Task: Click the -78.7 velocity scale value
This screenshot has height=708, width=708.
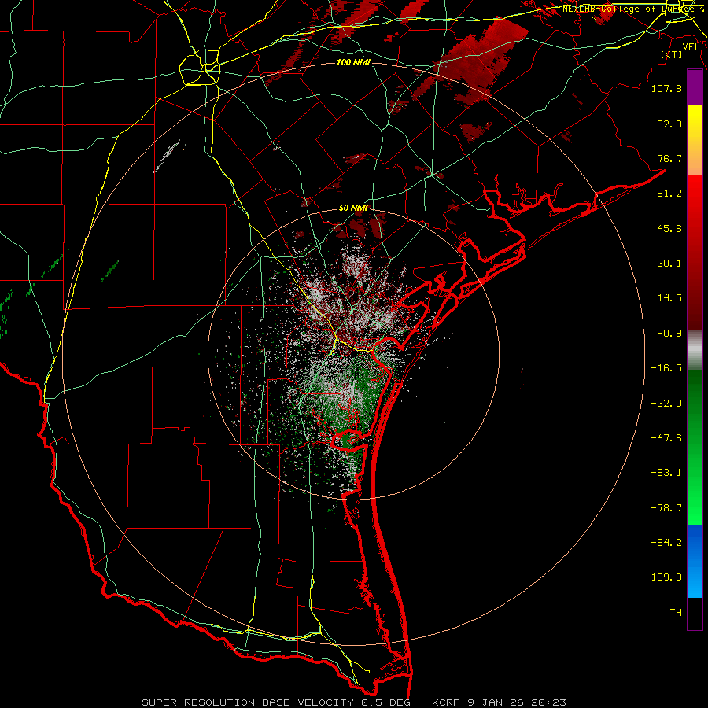Action: pos(666,508)
